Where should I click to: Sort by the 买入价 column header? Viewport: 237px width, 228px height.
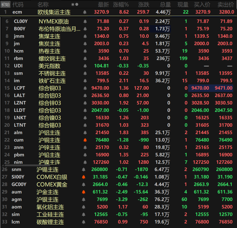tap(202, 5)
